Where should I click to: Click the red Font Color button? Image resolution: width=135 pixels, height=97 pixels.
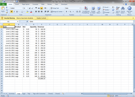click(x=31, y=11)
